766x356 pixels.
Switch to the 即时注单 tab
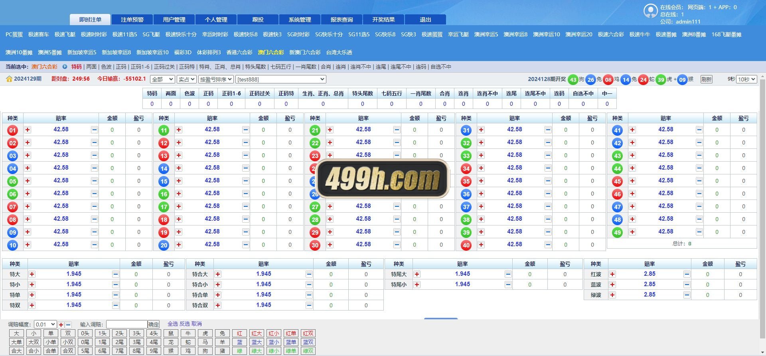90,20
